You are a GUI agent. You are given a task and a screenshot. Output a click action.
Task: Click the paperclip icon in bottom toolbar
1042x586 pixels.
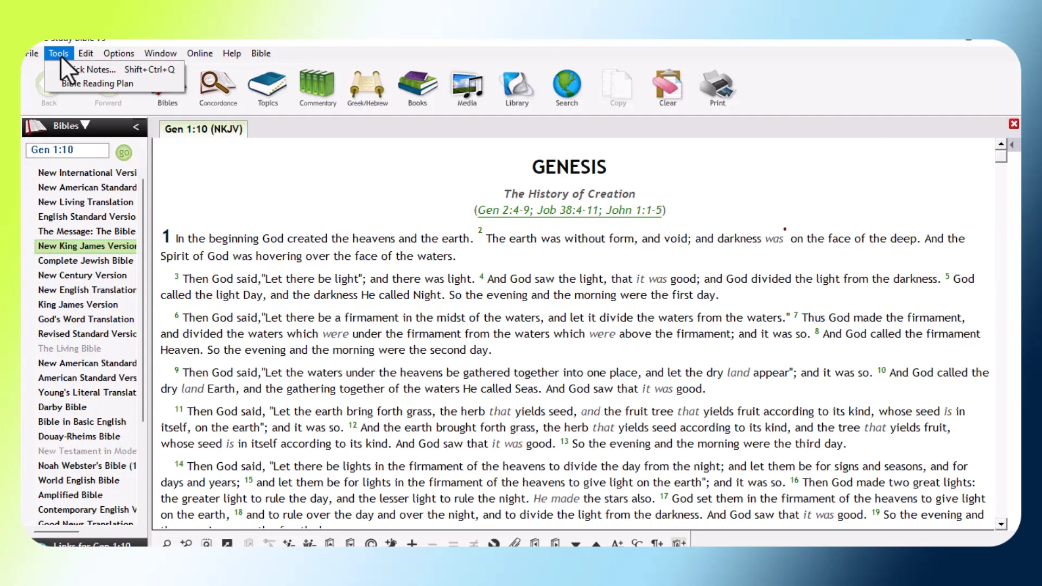(514, 543)
